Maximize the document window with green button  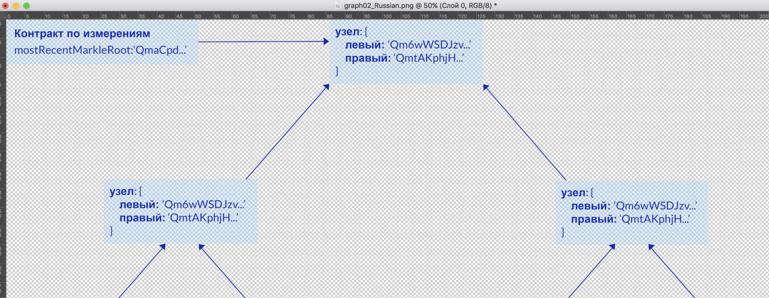click(26, 6)
